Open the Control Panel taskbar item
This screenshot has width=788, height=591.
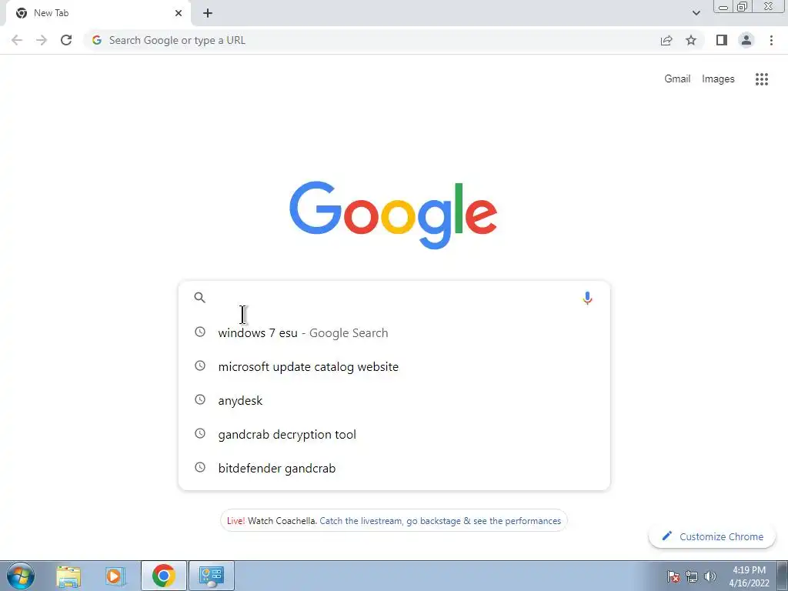211,576
